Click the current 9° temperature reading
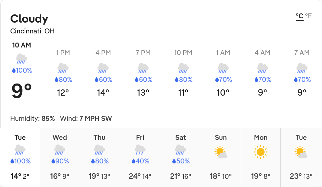 click(22, 91)
